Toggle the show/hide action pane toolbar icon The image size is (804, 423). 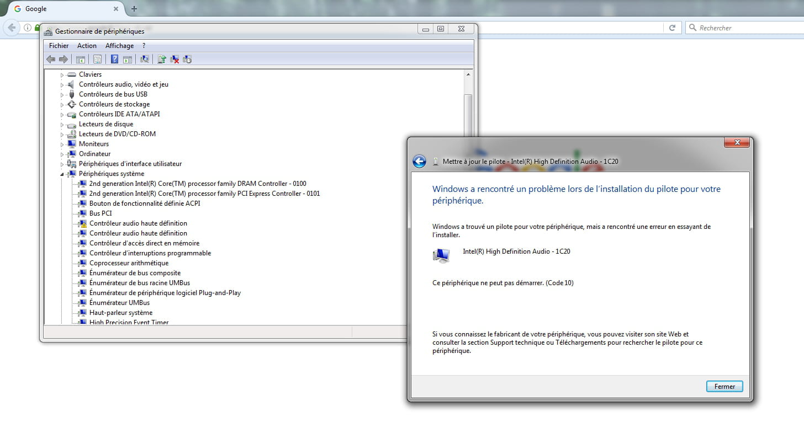128,59
